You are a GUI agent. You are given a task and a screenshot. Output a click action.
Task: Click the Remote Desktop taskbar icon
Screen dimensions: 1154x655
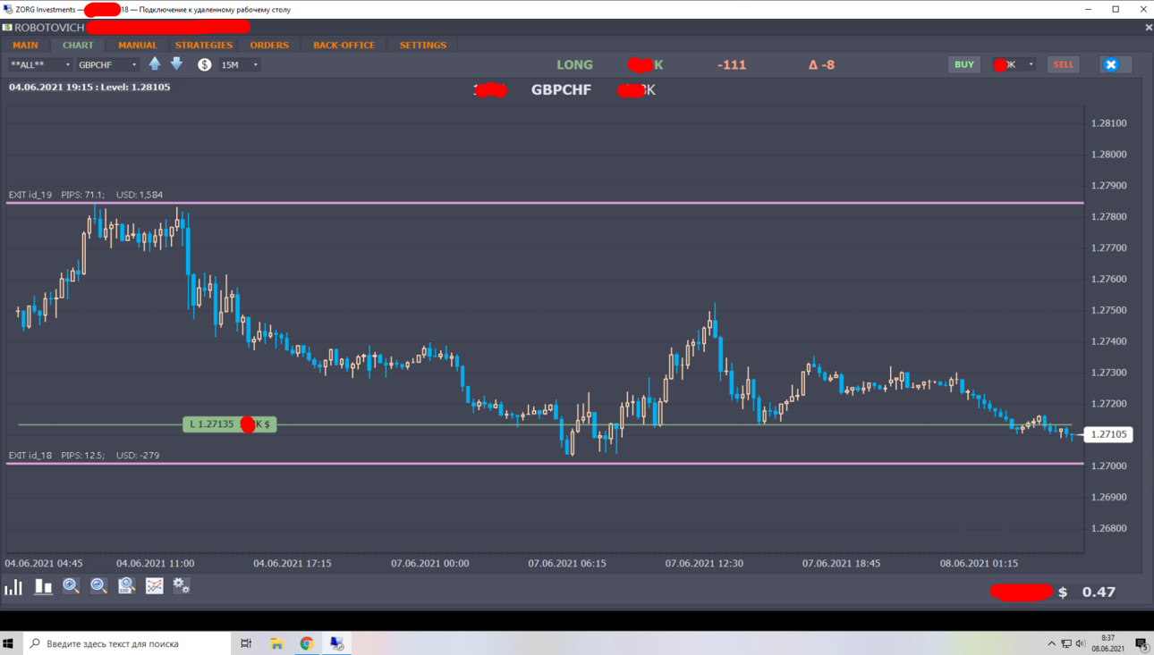tap(337, 643)
